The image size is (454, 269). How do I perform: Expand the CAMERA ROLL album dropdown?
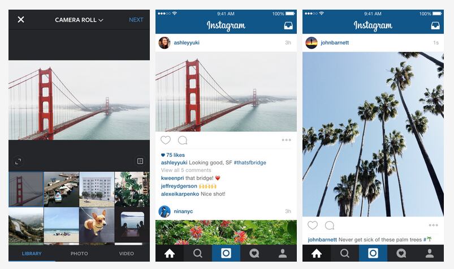(79, 20)
